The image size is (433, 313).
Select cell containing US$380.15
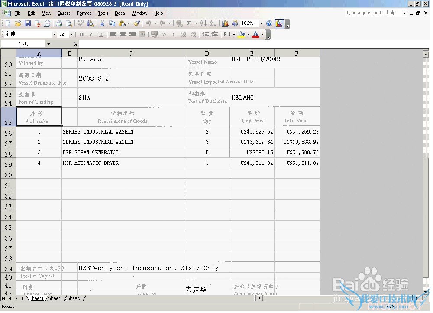tap(252, 152)
